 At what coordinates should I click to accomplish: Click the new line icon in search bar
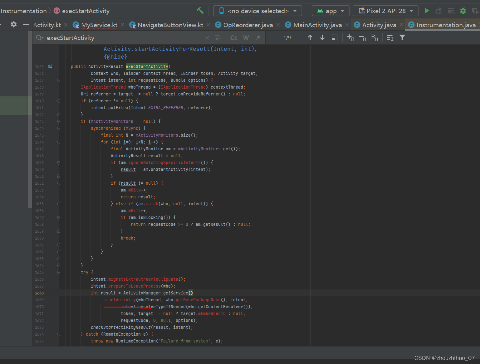tap(218, 38)
